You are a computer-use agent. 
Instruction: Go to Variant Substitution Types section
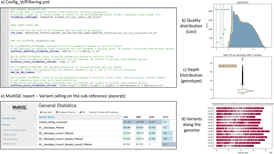14,130
